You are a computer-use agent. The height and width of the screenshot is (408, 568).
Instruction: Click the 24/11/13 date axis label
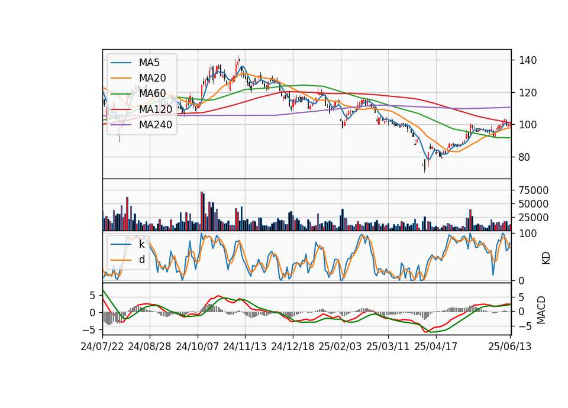[x=245, y=347]
